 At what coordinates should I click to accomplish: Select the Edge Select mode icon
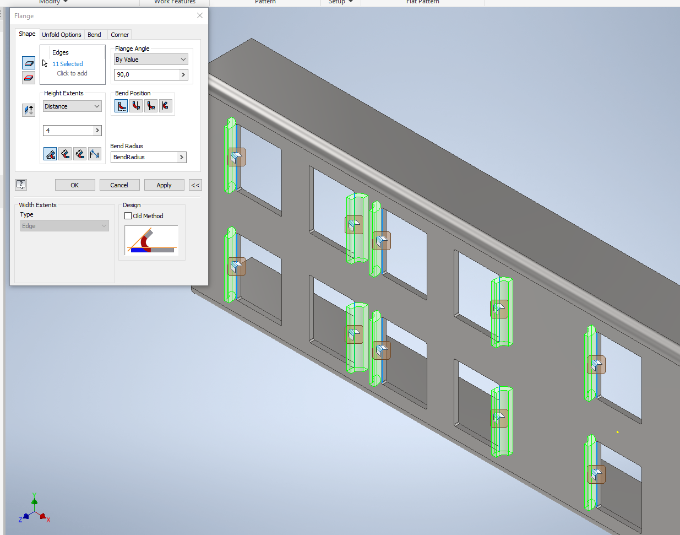click(x=29, y=62)
